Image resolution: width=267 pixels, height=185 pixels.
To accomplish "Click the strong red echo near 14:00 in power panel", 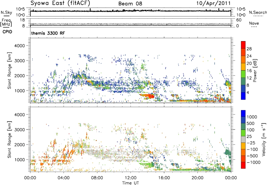I will click(149, 97).
